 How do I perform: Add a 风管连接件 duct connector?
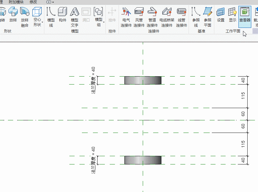tap(139, 17)
